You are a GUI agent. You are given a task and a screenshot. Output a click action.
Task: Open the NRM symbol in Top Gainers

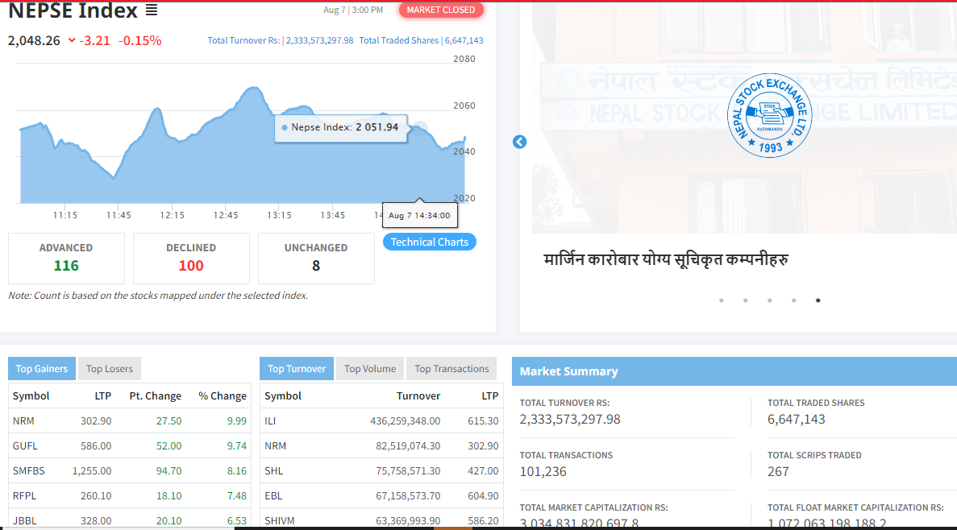[23, 420]
